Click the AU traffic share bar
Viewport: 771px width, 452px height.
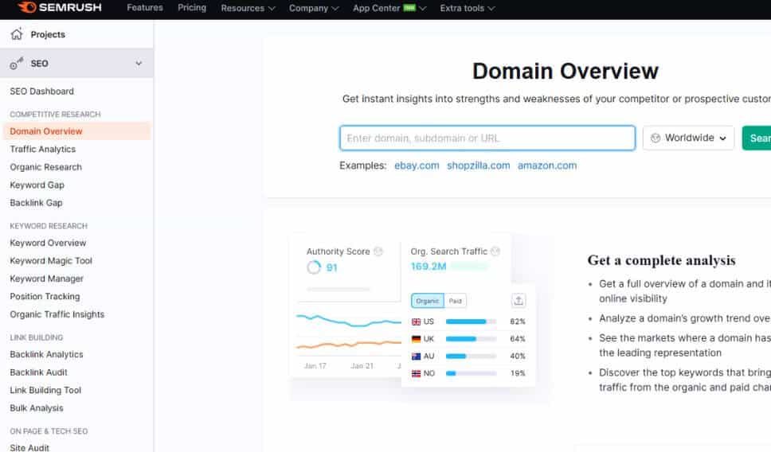coord(471,357)
